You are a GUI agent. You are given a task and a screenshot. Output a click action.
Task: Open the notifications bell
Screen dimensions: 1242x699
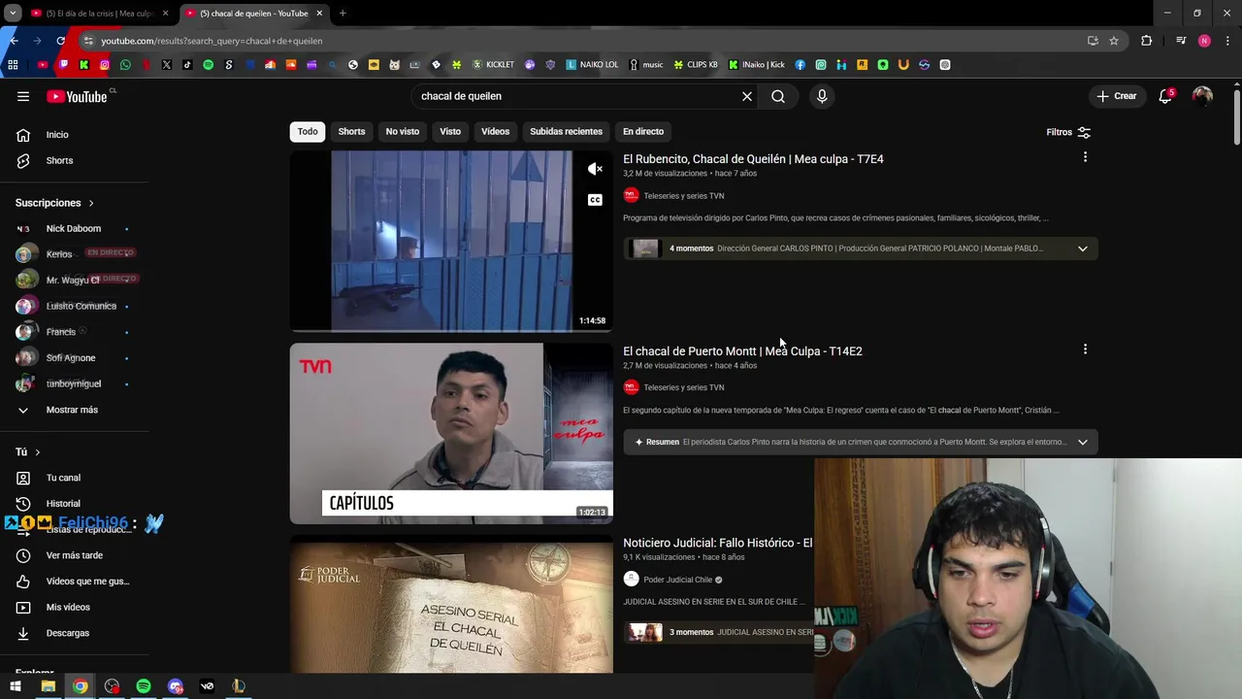[x=1165, y=96]
